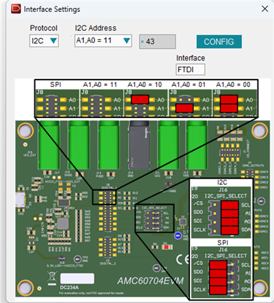Click the DC234A board label
The height and width of the screenshot is (303, 274).
click(69, 287)
